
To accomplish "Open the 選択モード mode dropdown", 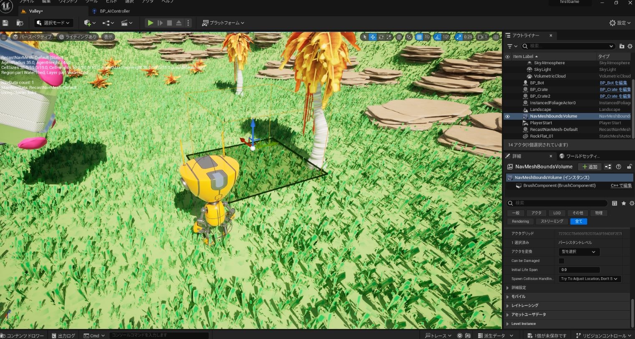I will tap(54, 23).
